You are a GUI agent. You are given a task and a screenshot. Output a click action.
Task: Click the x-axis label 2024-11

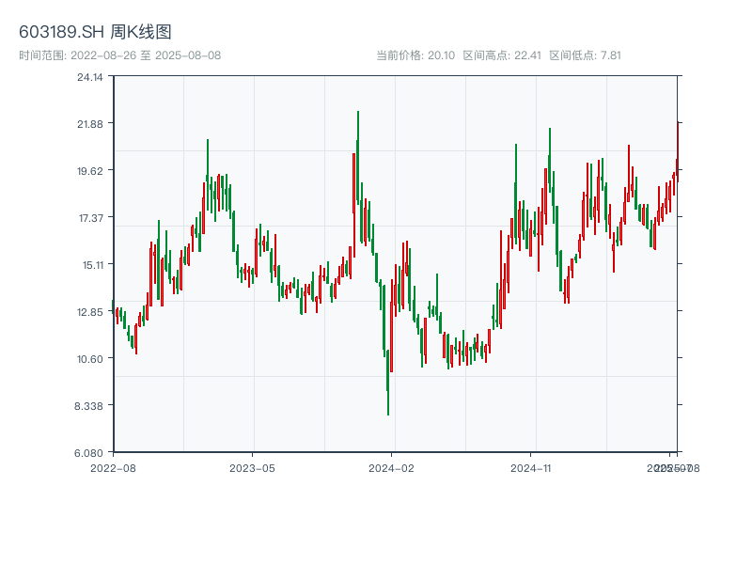pyautogui.click(x=530, y=468)
